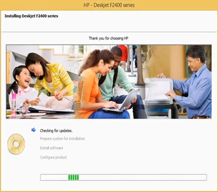218x192 pixels.
Task: Click the "Thank you for choosing HP" text
Action: tap(109, 38)
